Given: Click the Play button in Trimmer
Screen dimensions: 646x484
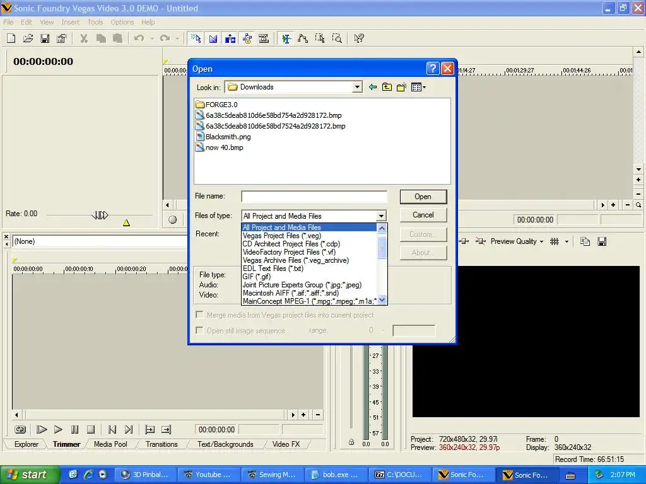Looking at the screenshot, I should [58, 430].
